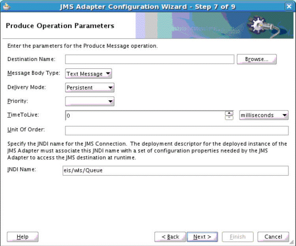Click the 'Delivery Mode:' label
Image resolution: width=296 pixels, height=246 pixels.
pyautogui.click(x=27, y=87)
